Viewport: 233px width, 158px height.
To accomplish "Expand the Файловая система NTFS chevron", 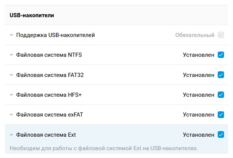I will coord(11,55).
